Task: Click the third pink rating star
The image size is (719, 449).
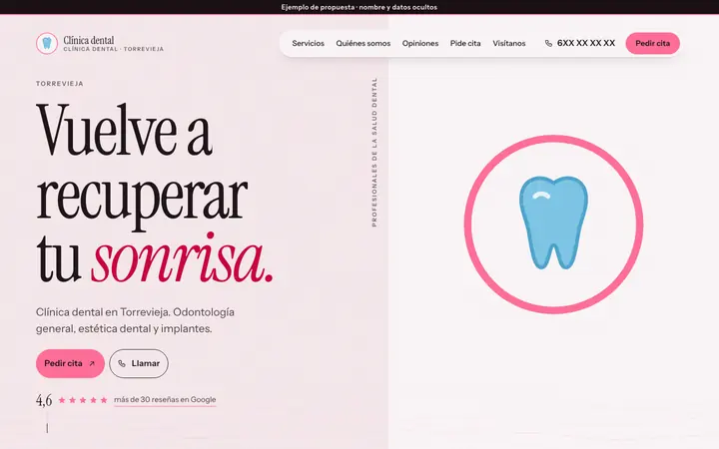Action: pyautogui.click(x=83, y=400)
